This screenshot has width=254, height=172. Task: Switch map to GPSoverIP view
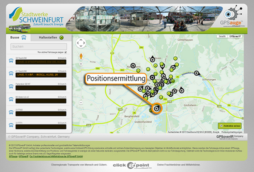(235, 37)
